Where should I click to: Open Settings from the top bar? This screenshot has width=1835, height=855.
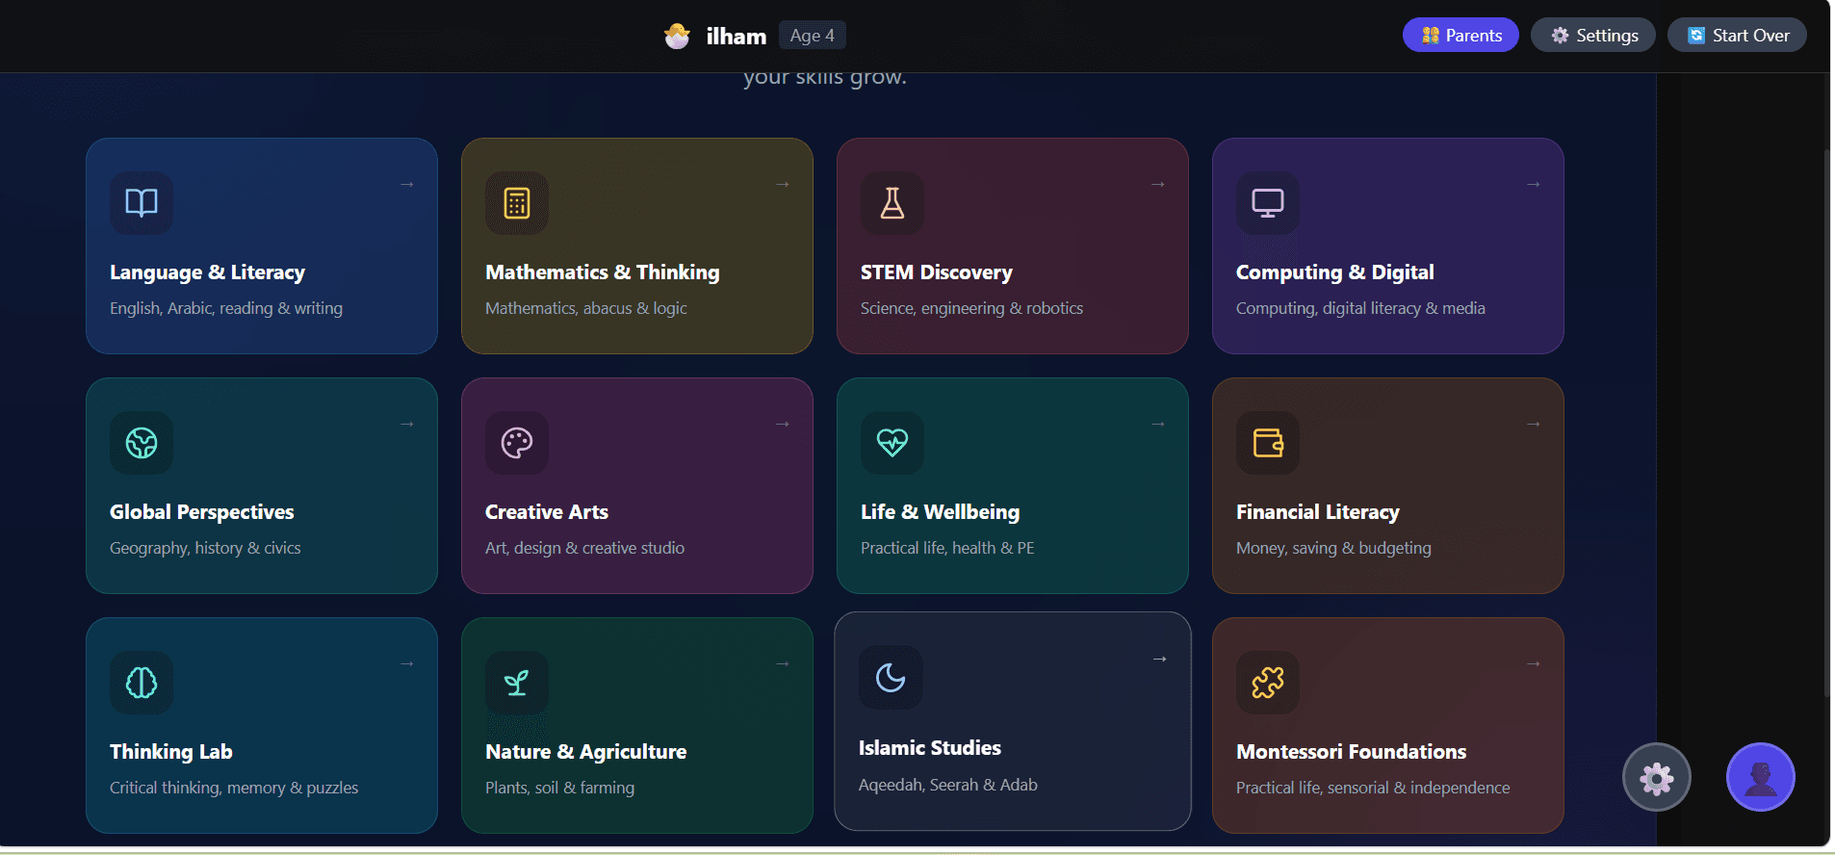point(1593,36)
